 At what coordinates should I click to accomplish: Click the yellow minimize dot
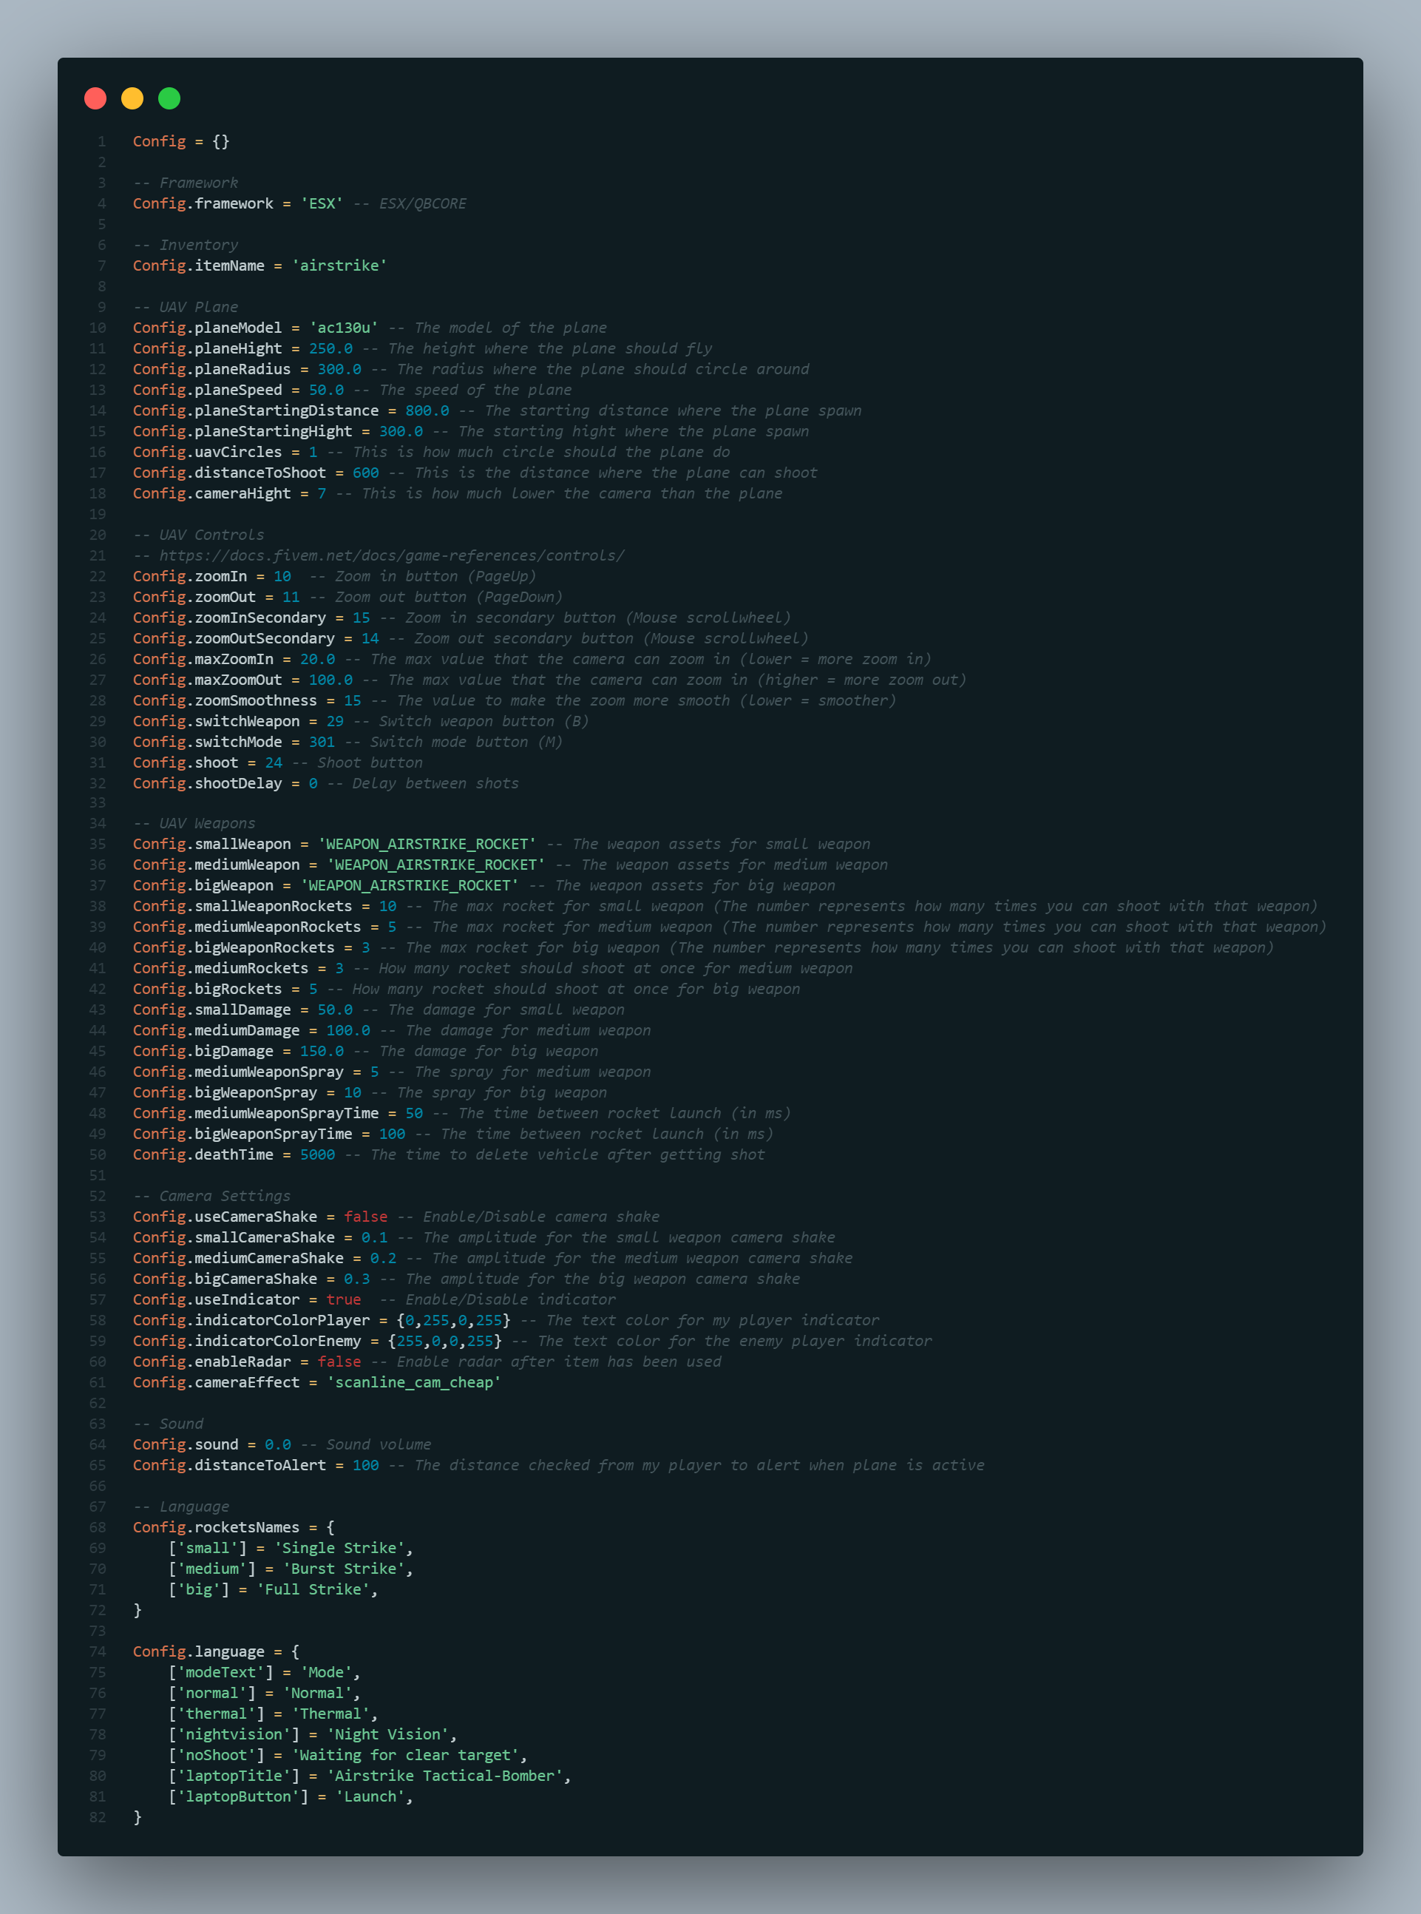pos(132,99)
